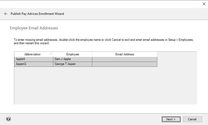Click the blank grid area below employee rows
Image resolution: width=208 pixels, height=125 pixels.
[104, 86]
